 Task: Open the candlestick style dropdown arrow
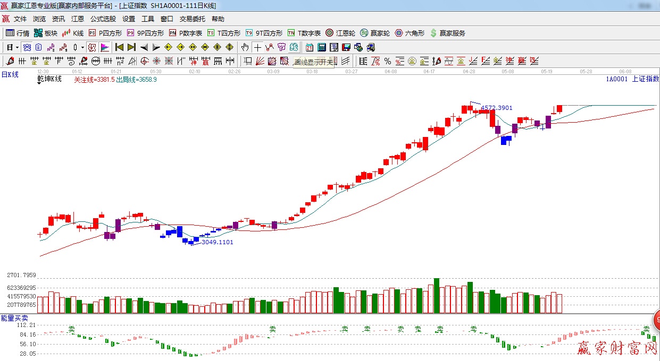pyautogui.click(x=82, y=47)
